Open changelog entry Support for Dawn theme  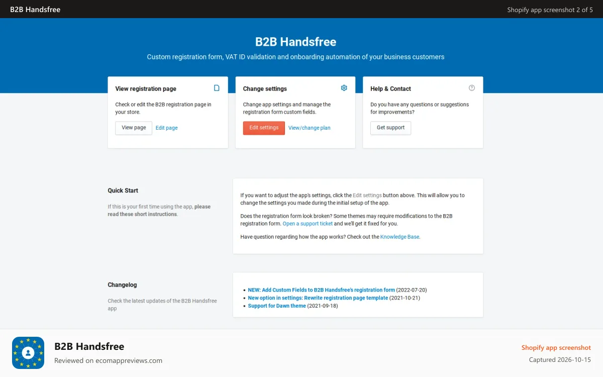click(277, 306)
